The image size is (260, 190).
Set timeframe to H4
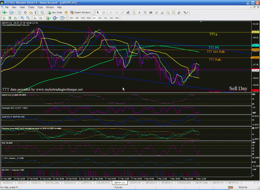point(100,18)
